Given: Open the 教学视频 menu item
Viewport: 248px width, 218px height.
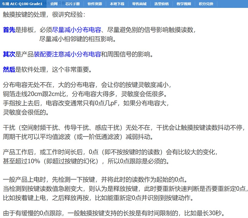Looking at the screenshot, I should tap(184, 4).
